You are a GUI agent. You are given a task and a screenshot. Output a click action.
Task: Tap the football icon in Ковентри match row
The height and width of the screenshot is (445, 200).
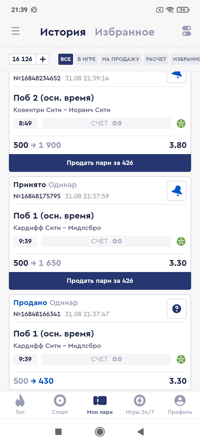181,123
